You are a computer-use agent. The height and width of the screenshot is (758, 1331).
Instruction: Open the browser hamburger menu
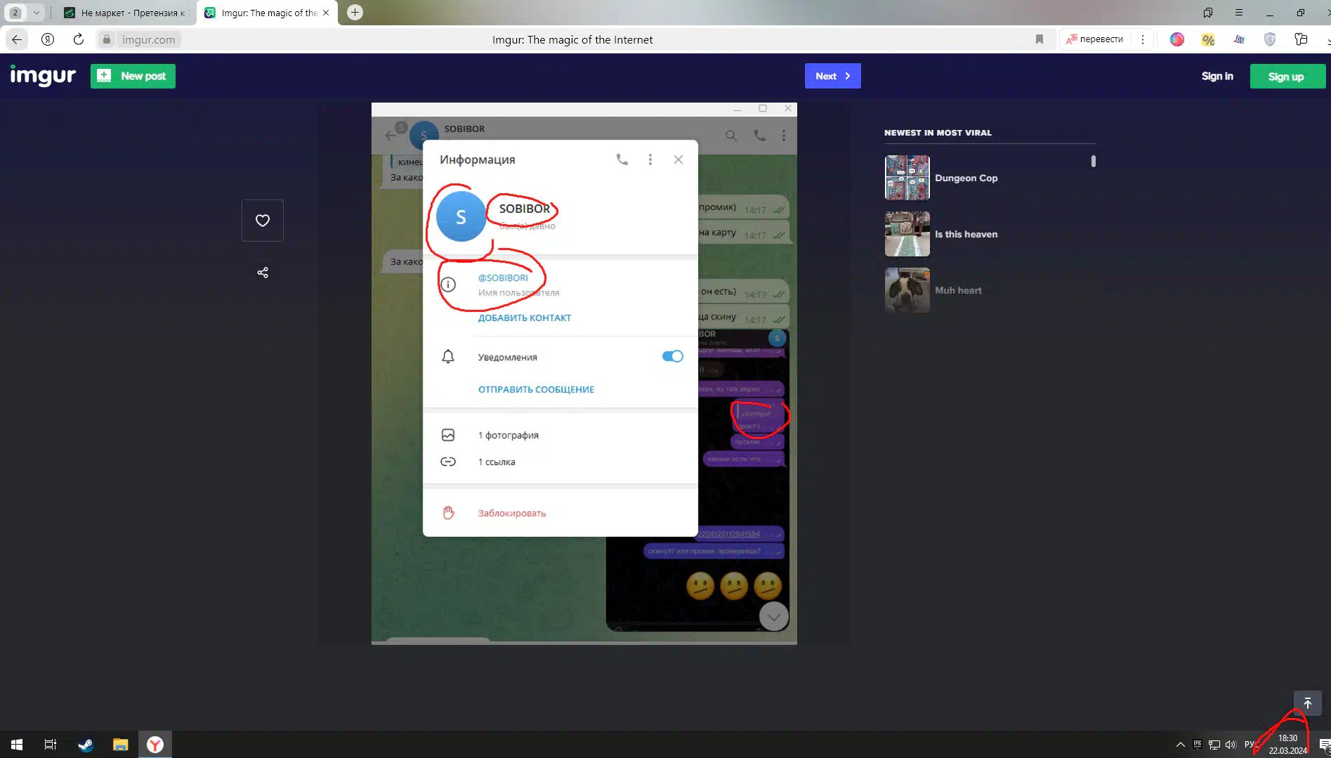click(x=1239, y=13)
